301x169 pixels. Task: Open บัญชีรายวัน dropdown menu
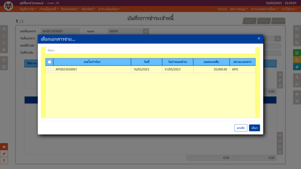pyautogui.click(x=28, y=9)
